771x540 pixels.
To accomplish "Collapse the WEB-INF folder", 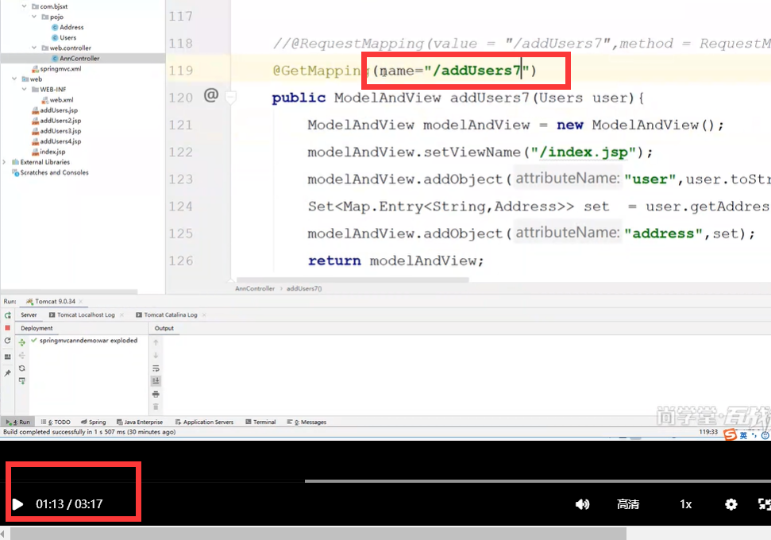I will click(x=24, y=89).
